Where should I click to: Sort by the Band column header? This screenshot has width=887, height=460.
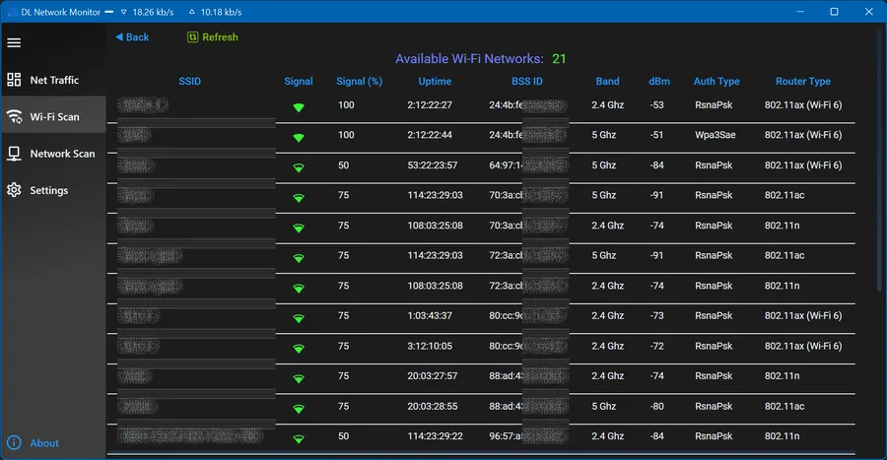point(607,81)
